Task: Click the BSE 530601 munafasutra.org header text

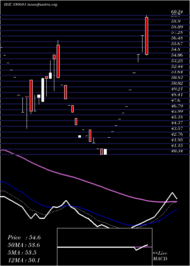Action: pos(30,5)
